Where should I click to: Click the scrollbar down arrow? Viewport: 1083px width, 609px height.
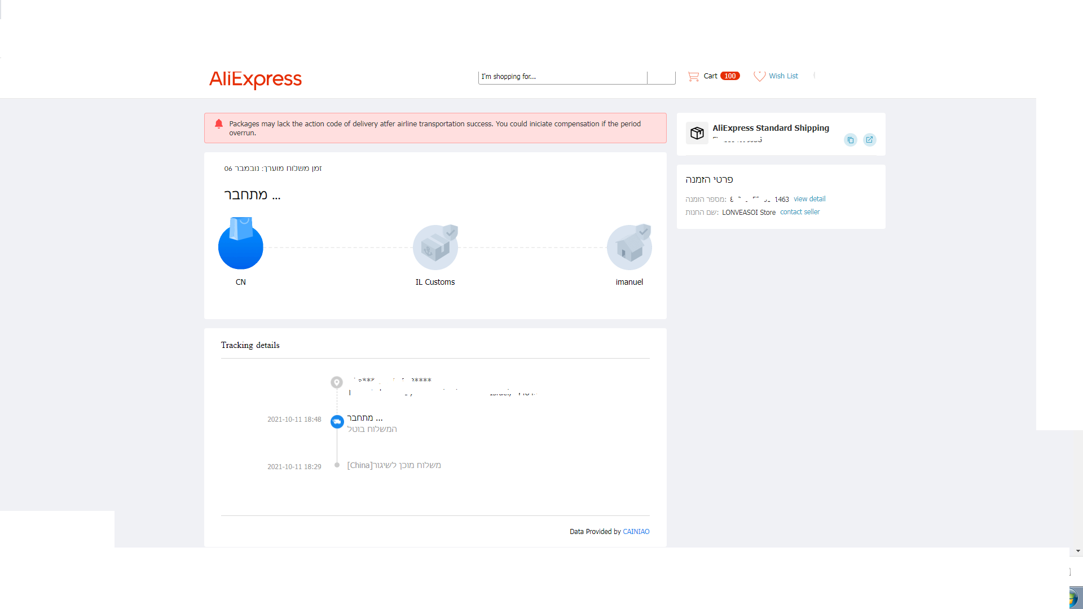click(x=1078, y=551)
